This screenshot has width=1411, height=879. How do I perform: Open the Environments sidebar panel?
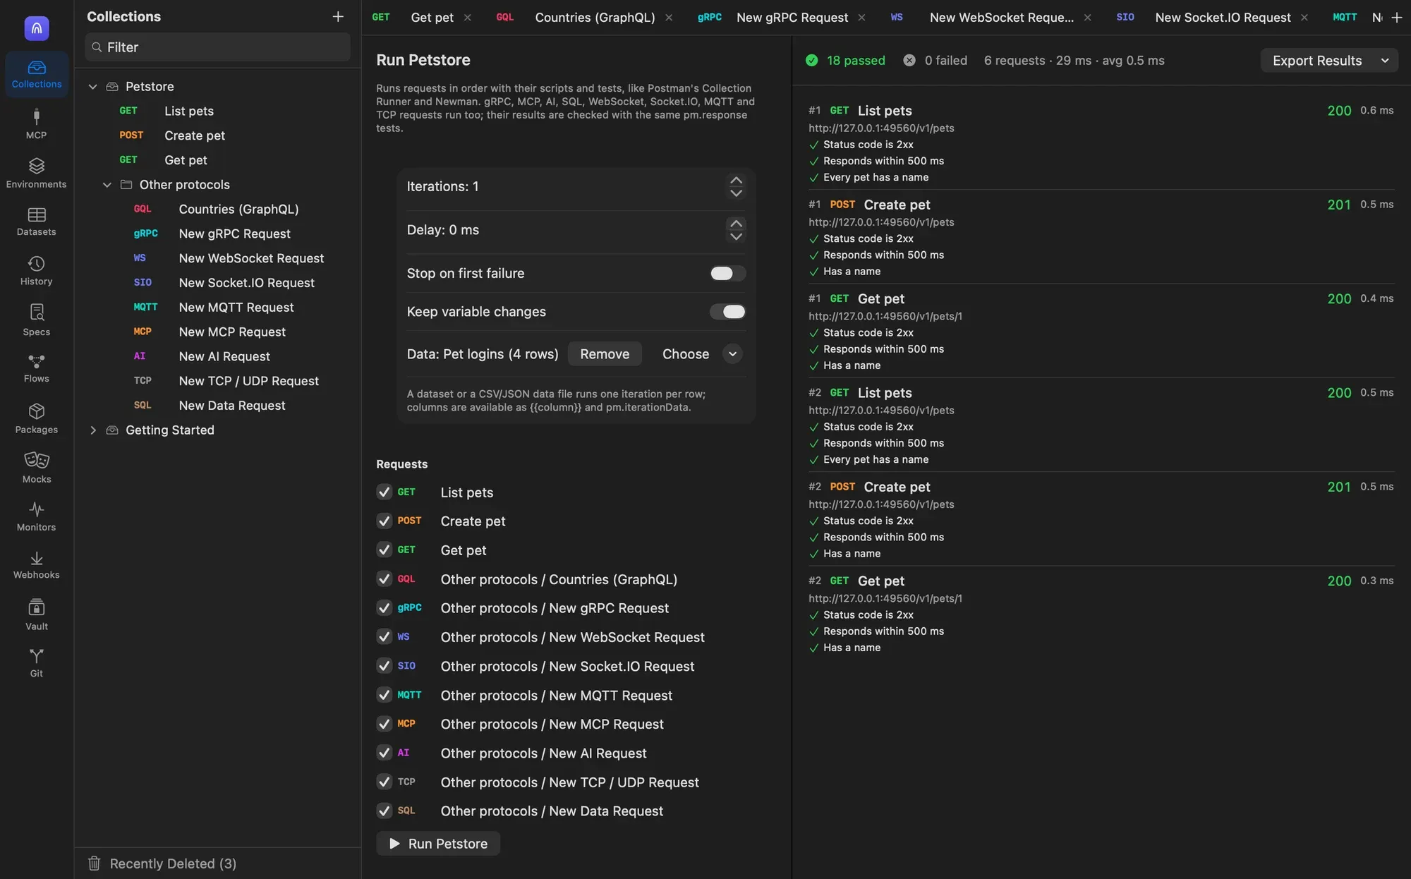click(x=36, y=174)
